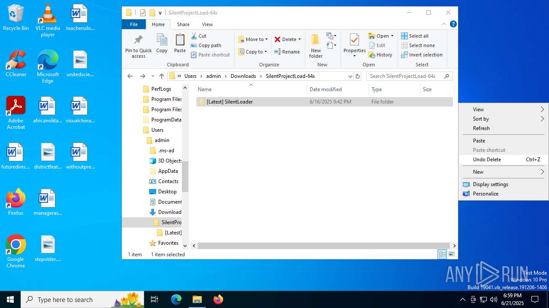Expand New item dropdown in ribbon
Screen dimensions: 549x308
coord(332,36)
